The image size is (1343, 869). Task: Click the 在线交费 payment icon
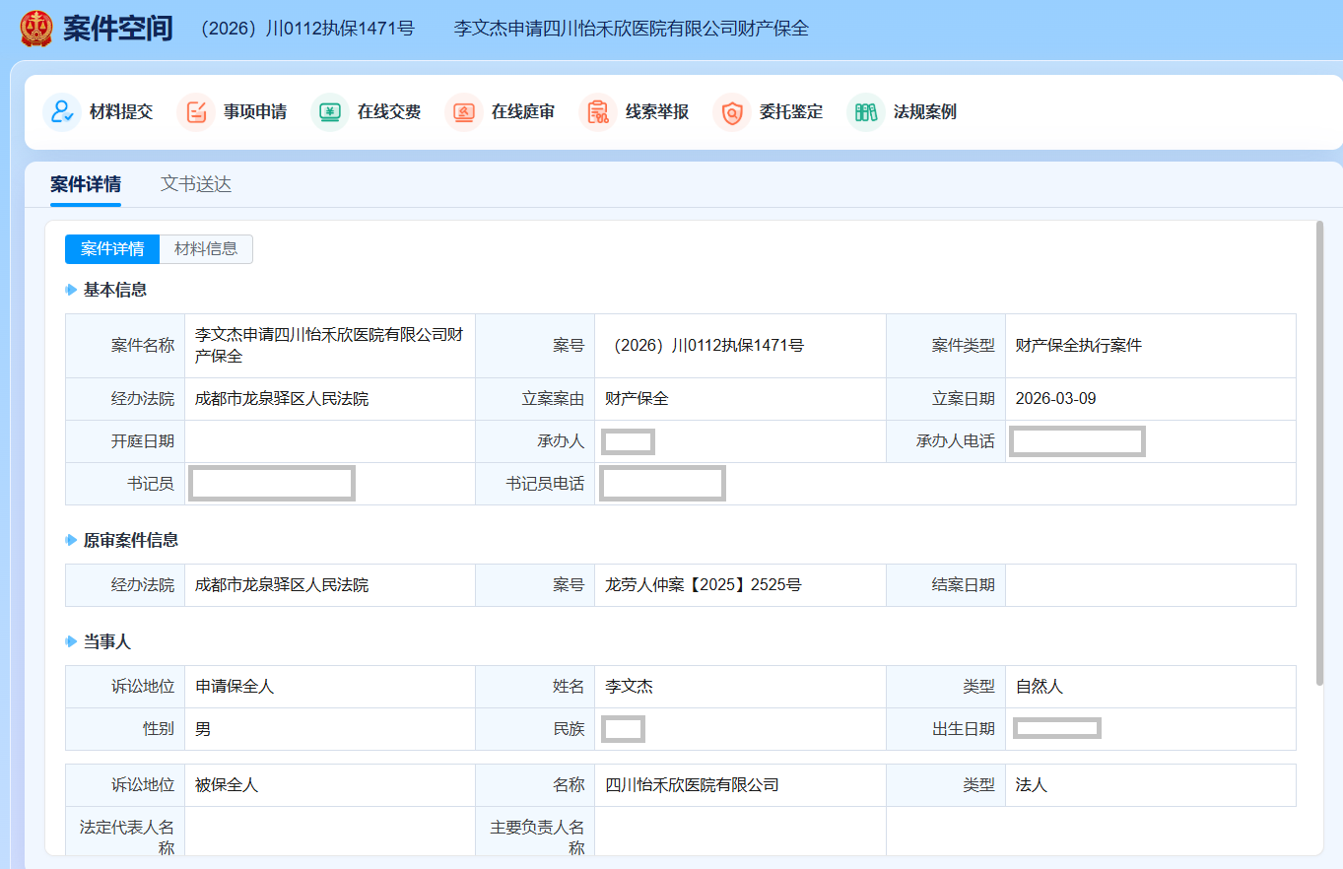coord(330,112)
